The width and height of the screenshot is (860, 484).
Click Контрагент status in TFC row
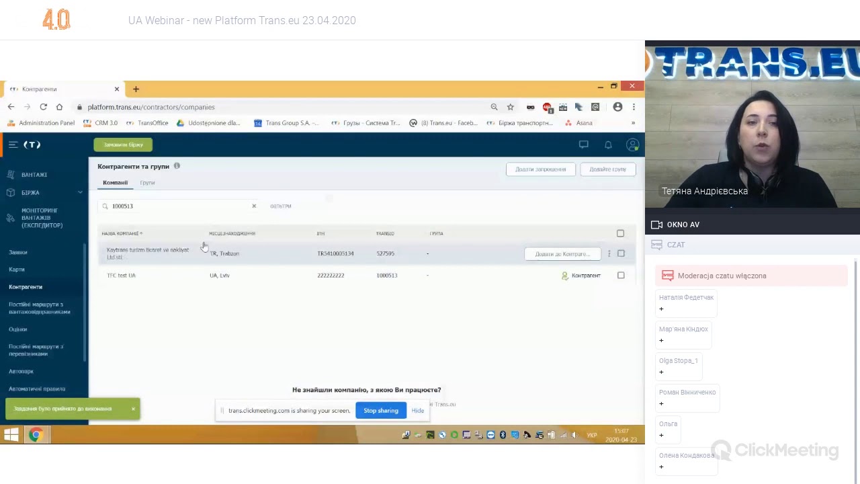click(581, 276)
